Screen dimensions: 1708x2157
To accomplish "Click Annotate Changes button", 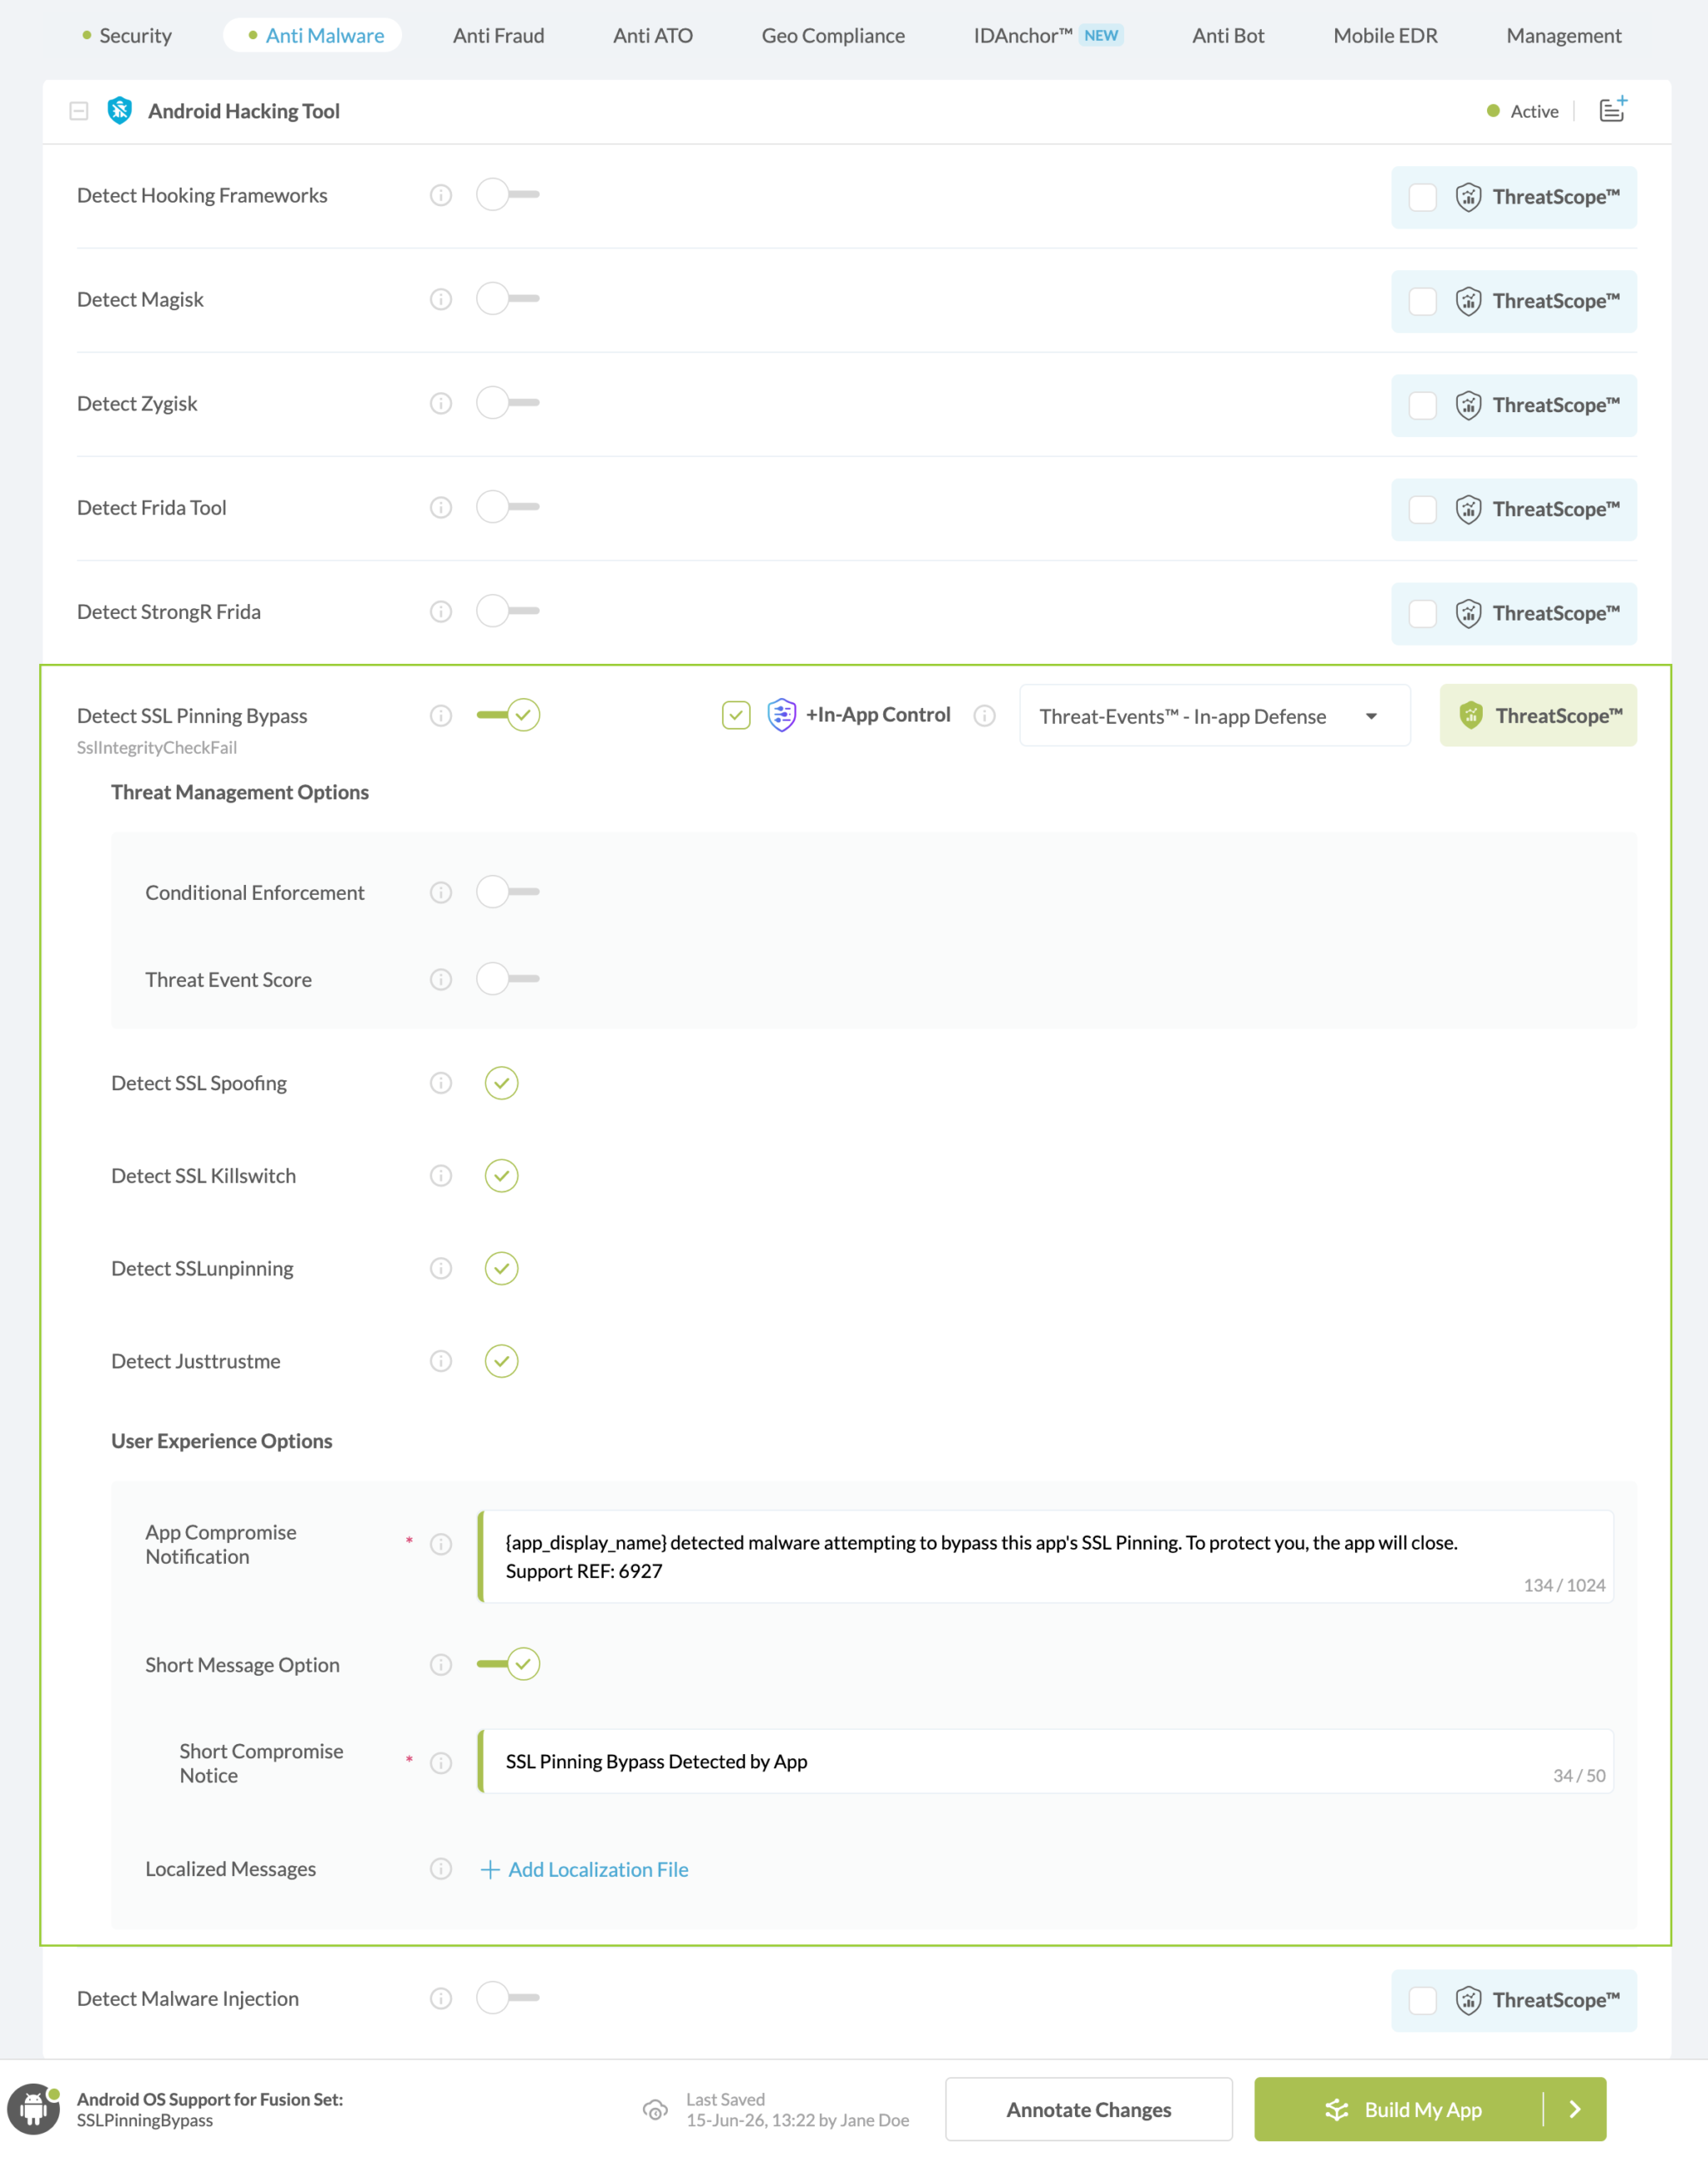I will pos(1089,2109).
